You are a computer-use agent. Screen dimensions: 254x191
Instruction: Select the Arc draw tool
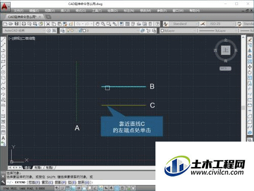3,67
